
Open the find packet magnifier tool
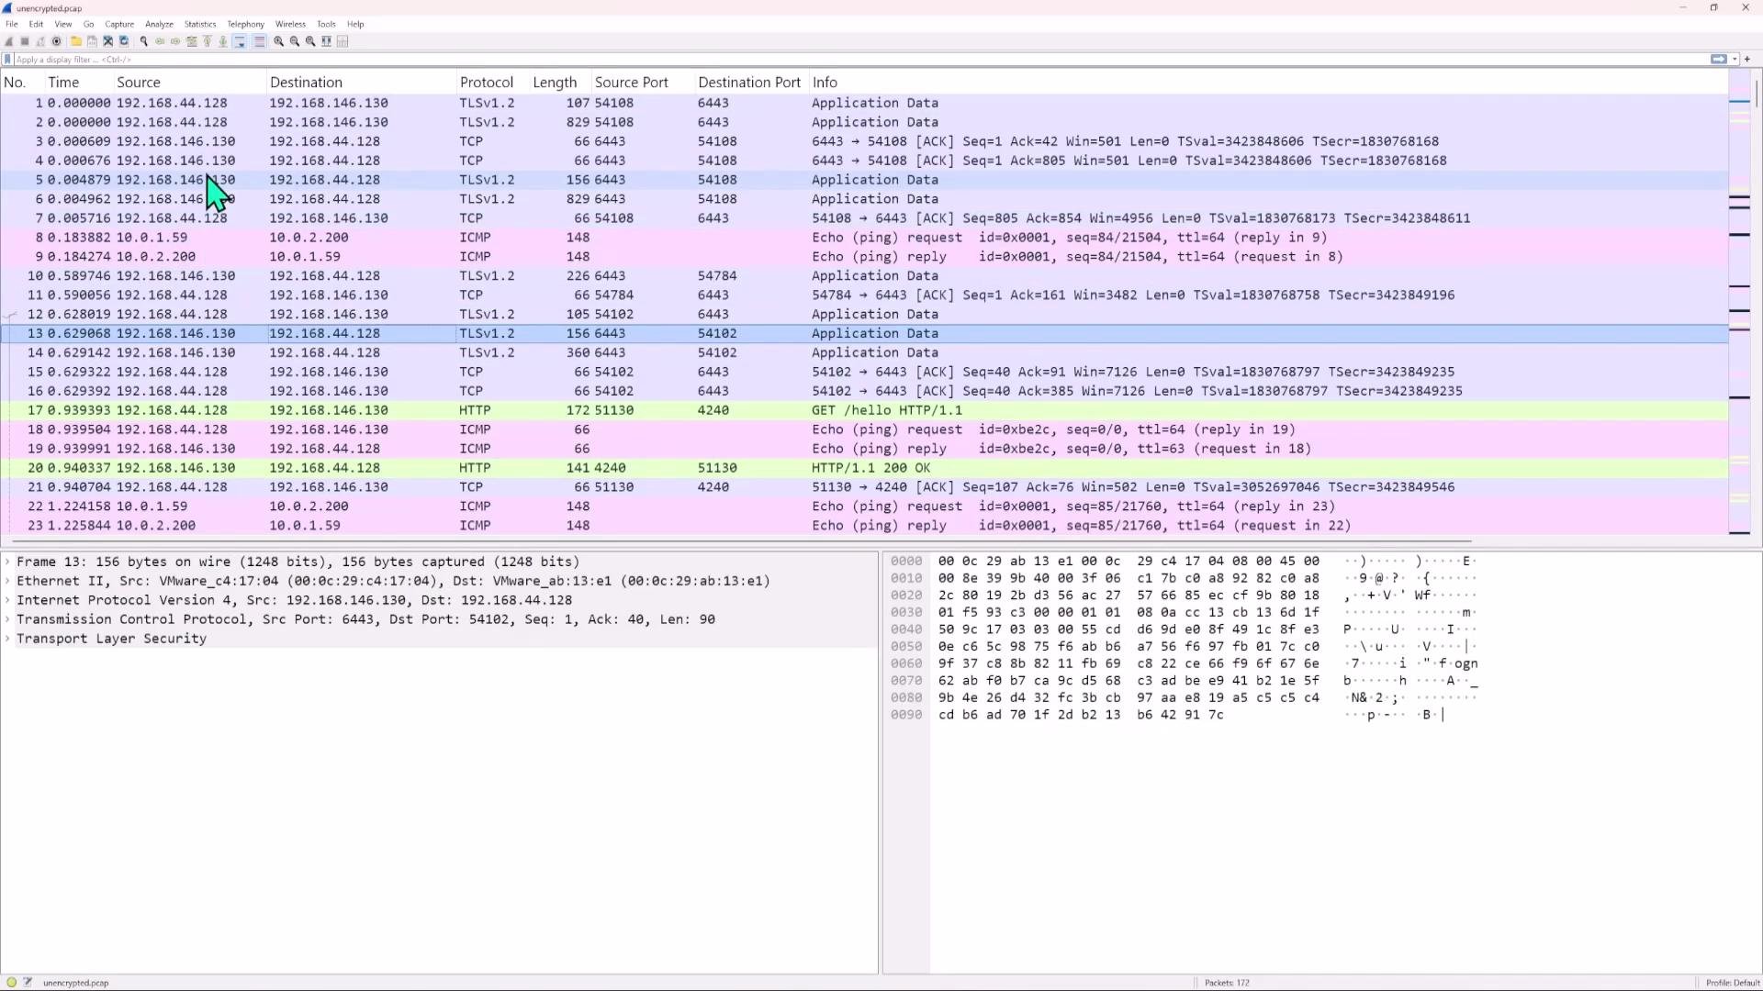tap(143, 41)
